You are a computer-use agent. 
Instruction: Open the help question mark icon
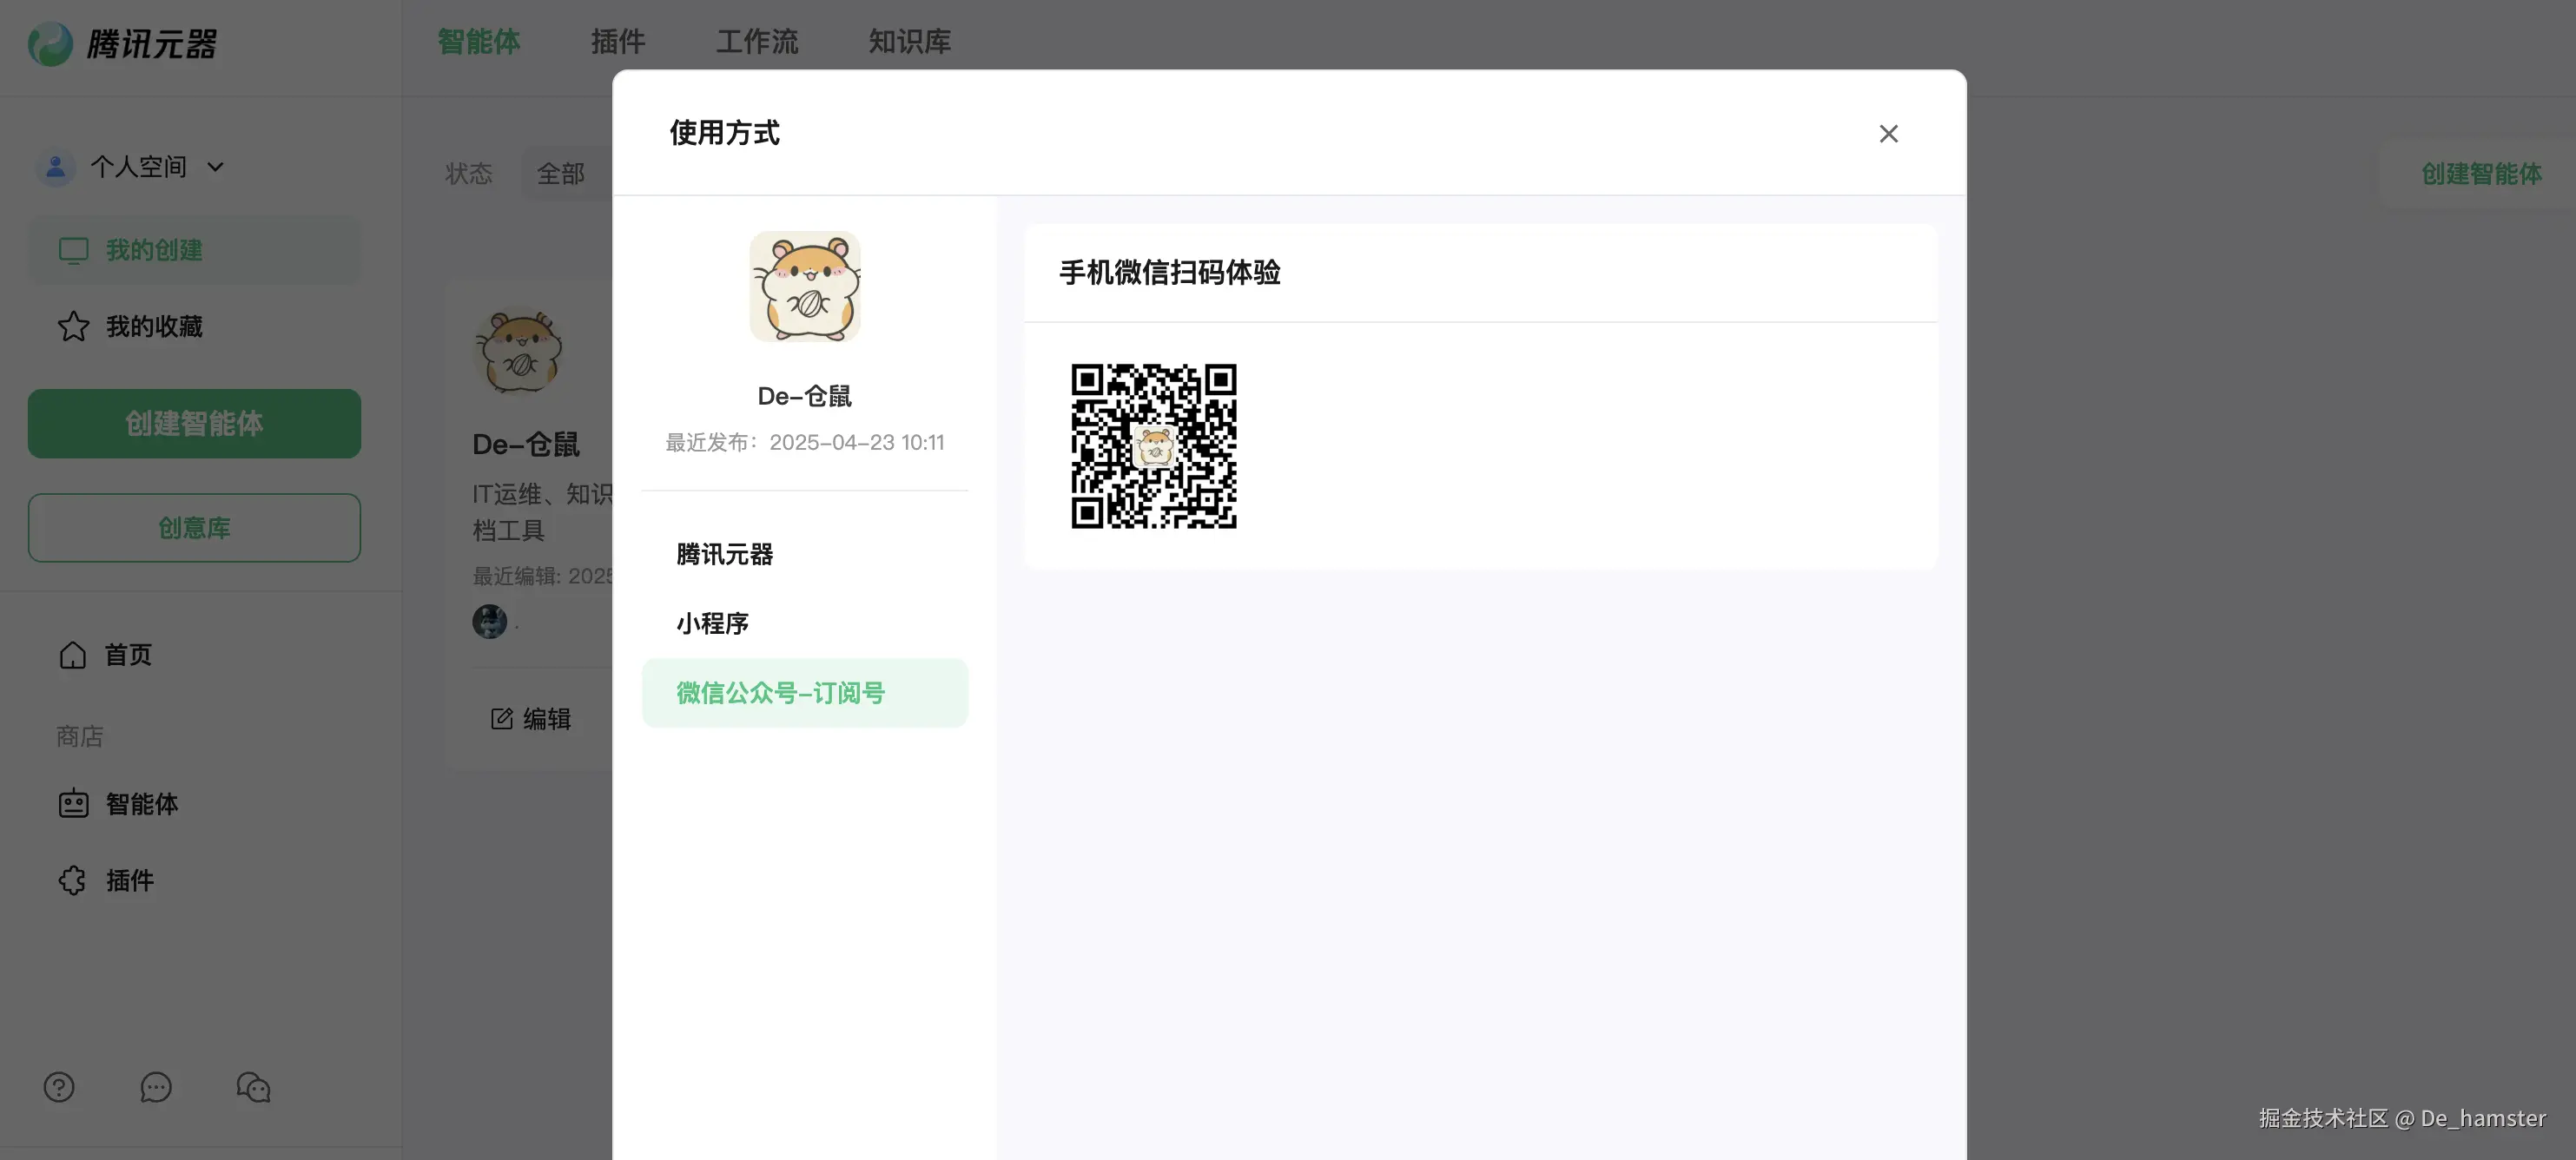[59, 1087]
